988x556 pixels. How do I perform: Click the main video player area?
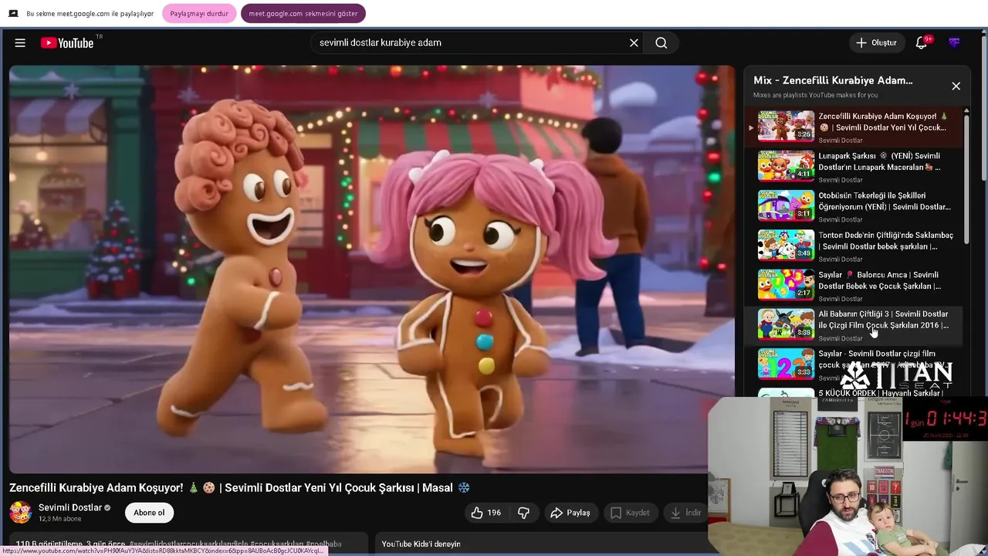point(372,269)
